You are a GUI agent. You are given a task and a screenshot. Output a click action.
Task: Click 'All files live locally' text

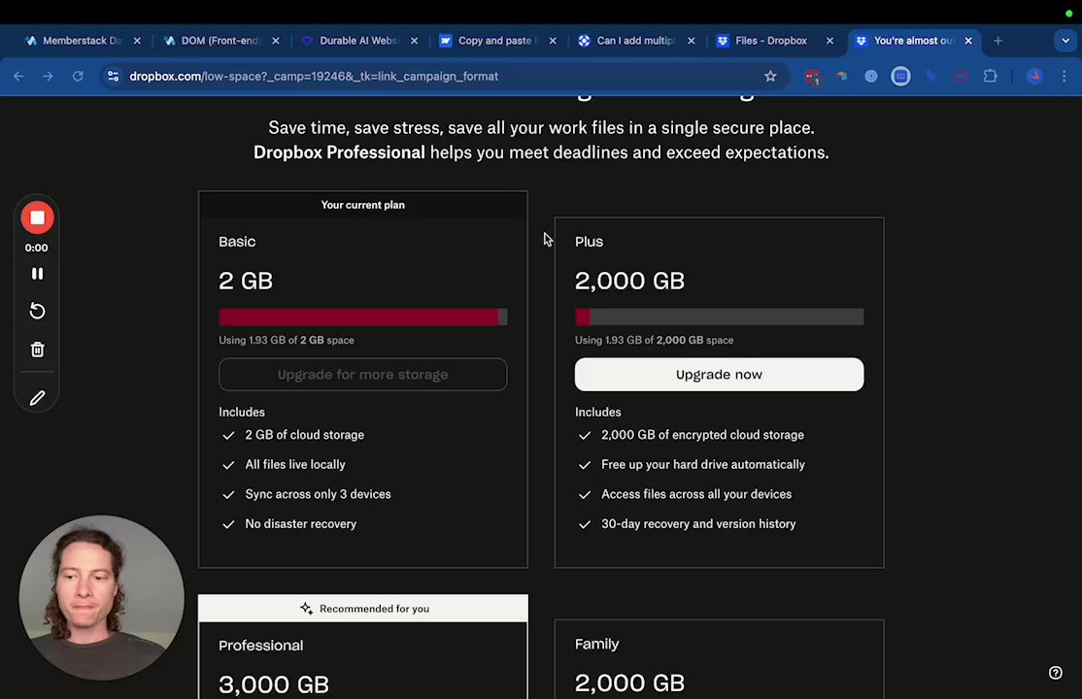tap(295, 464)
